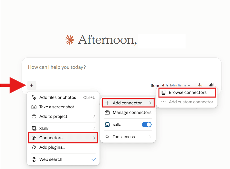The width and height of the screenshot is (230, 169).
Task: Click the camera screenshot icon
Action: [x=34, y=107]
